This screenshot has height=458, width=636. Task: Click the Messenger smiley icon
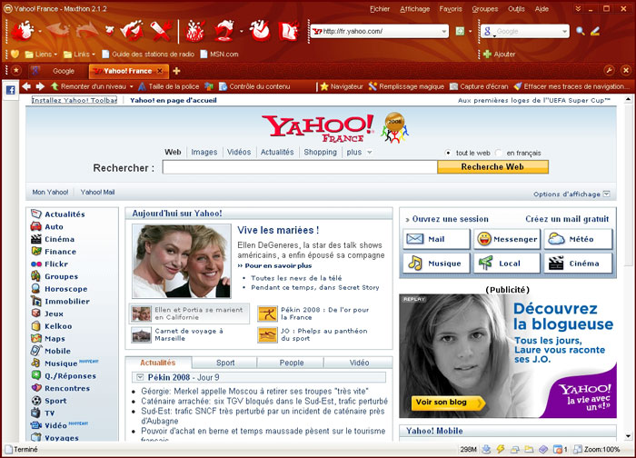(x=484, y=239)
